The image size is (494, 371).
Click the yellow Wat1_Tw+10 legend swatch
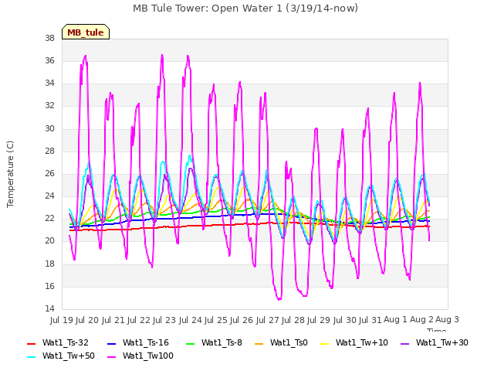[x=324, y=343]
